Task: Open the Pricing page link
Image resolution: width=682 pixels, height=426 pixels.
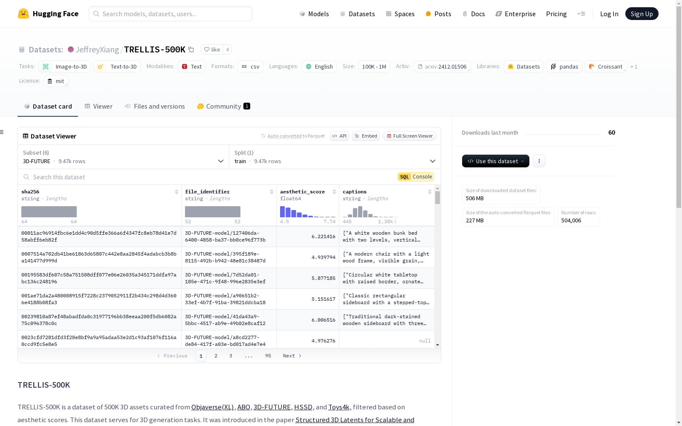Action: tap(556, 14)
